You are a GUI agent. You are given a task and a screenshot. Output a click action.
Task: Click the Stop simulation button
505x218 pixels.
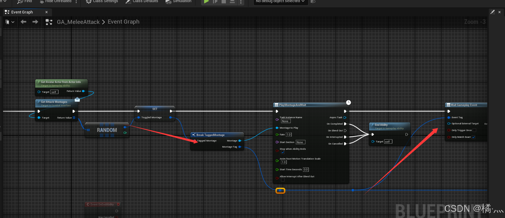click(224, 2)
